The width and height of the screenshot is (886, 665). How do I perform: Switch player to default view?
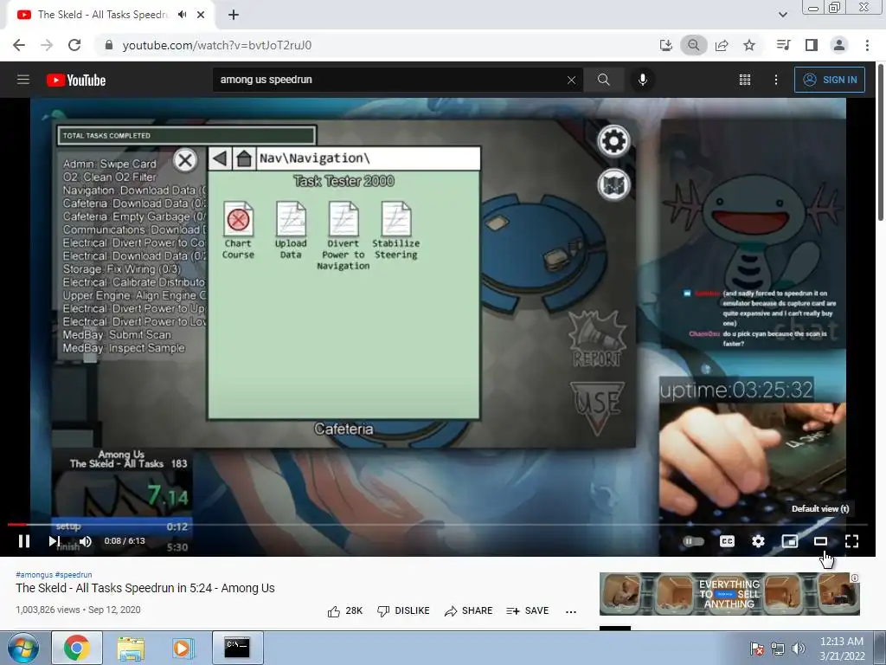[820, 541]
